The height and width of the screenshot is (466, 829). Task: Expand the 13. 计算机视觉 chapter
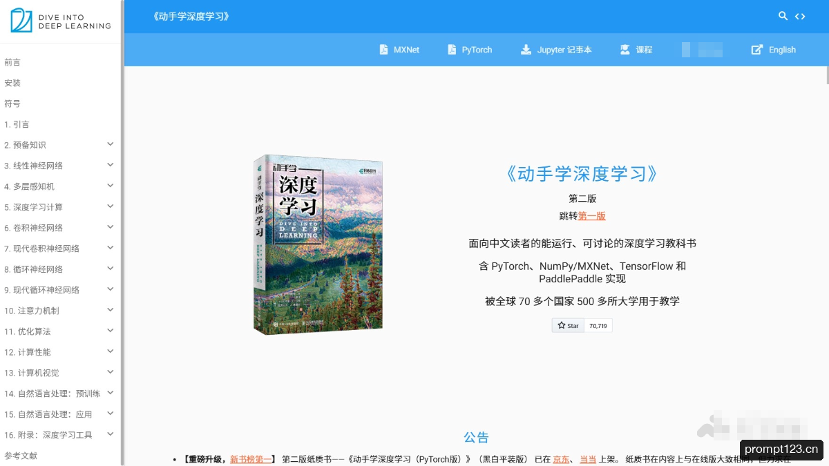(111, 372)
